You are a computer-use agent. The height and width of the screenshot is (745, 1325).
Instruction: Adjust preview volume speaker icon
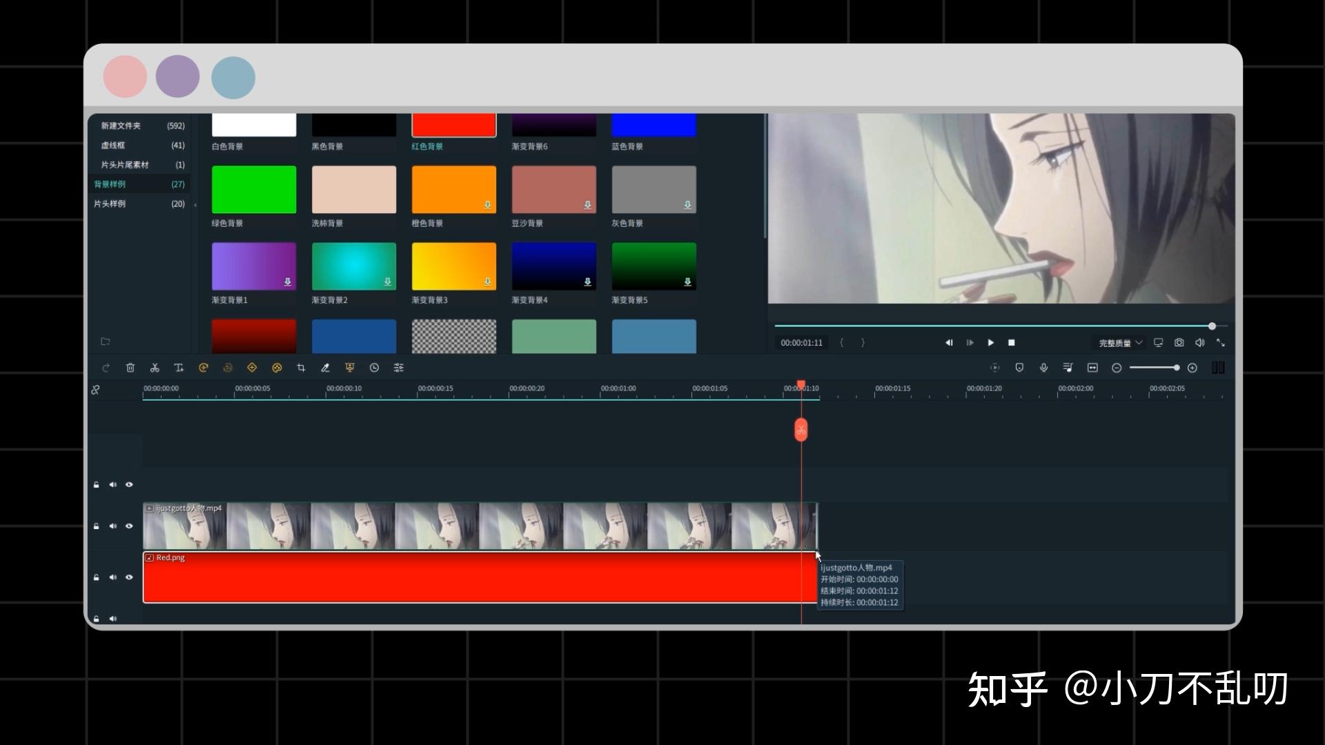click(1200, 343)
